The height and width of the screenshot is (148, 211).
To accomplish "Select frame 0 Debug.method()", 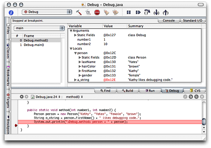I will (x=36, y=40).
